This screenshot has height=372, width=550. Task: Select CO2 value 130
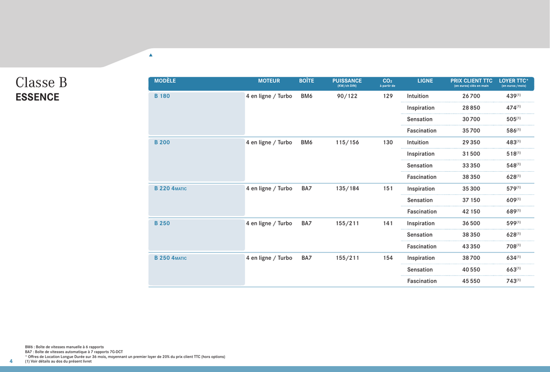[x=388, y=142]
